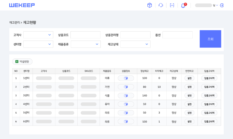Viewport: 233px width, 139px height.
Task: Click the logout icon in header
Action: pos(222,5)
